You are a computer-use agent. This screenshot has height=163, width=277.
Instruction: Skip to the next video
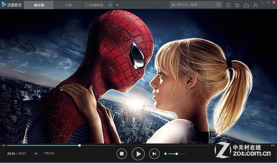154,154
